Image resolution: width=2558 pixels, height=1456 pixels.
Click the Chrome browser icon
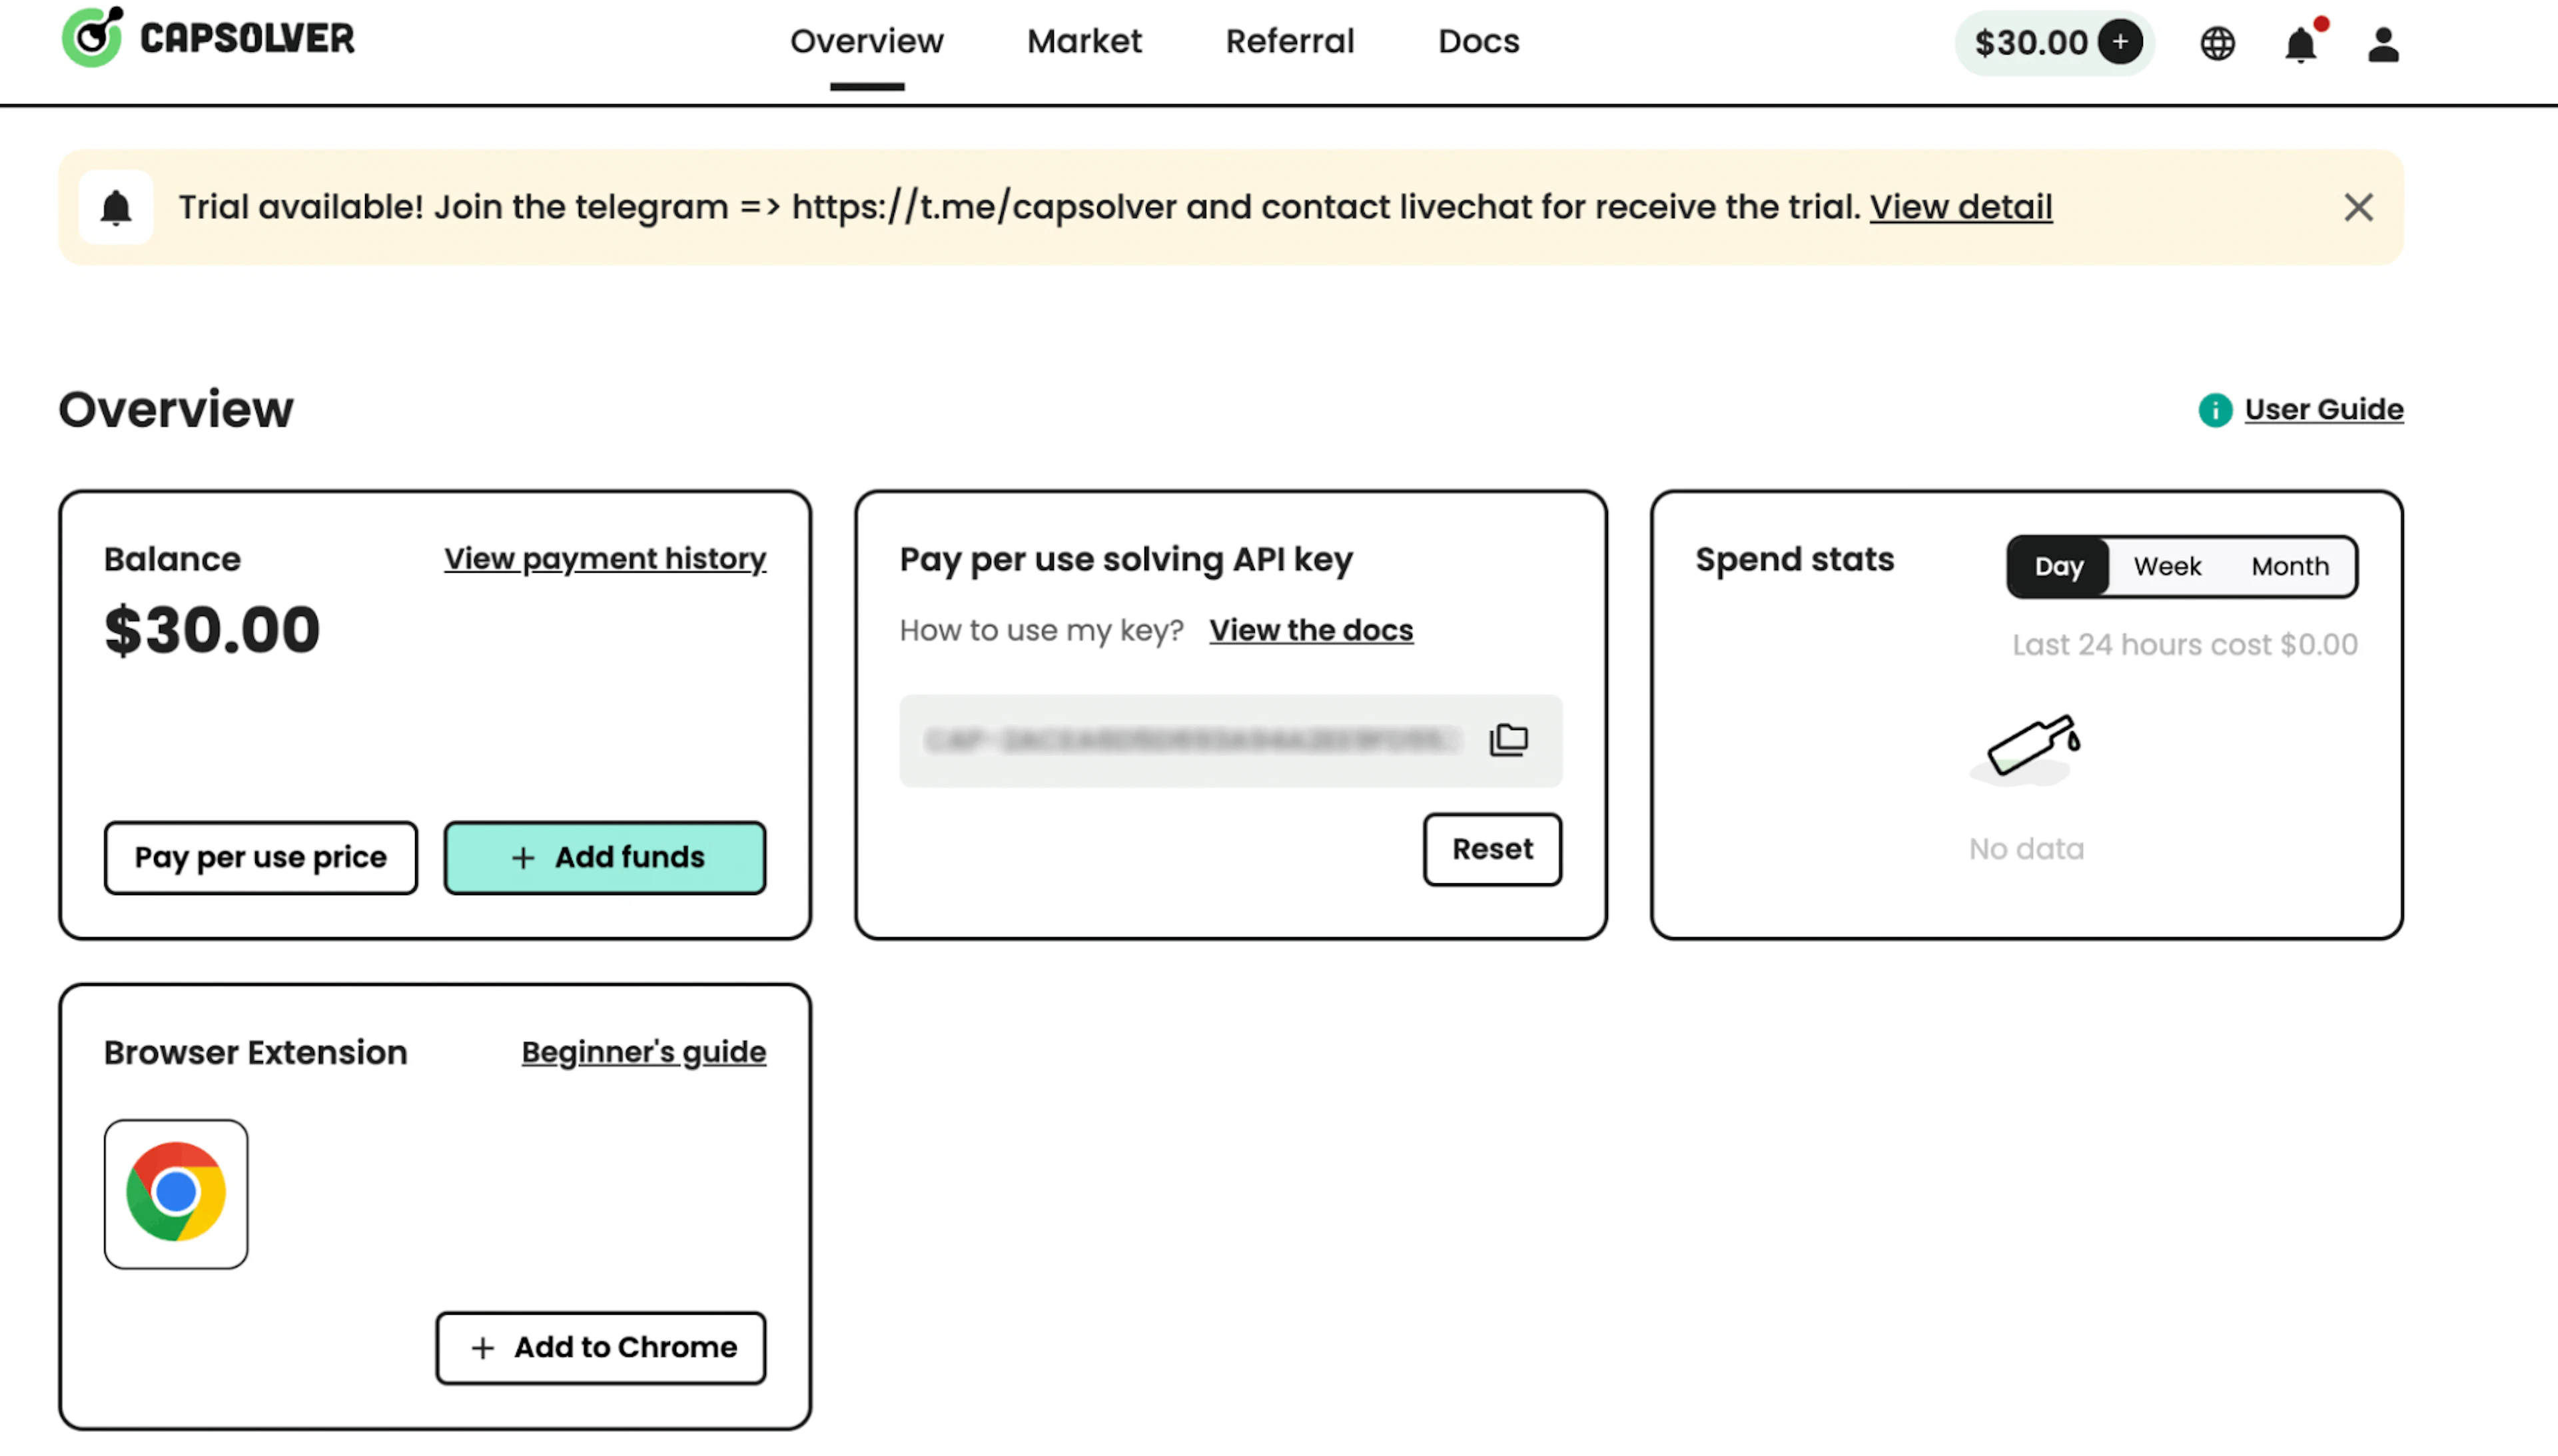tap(176, 1194)
